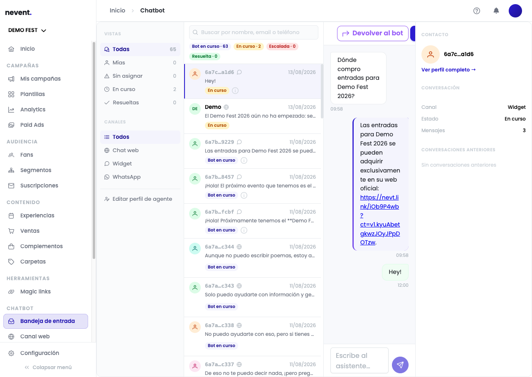Viewport: 532px width, 377px height.
Task: Select the Todas view
Action: 140,49
